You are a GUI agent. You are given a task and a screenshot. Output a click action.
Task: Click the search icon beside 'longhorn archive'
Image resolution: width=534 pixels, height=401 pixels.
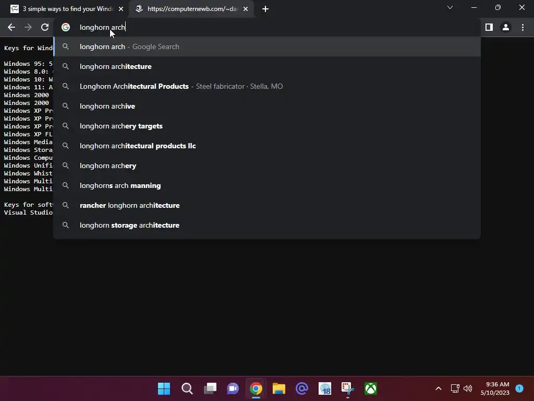tap(66, 106)
